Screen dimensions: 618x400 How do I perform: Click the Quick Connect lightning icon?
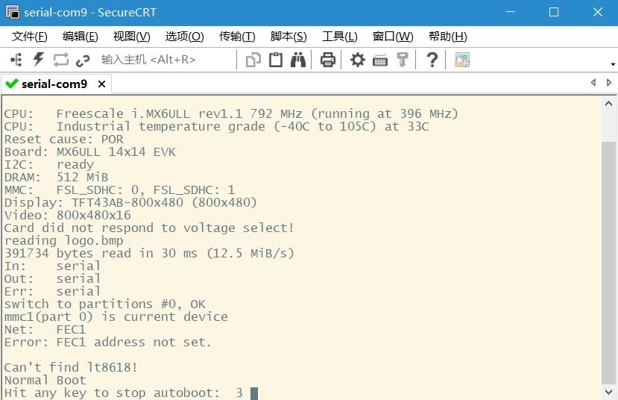click(x=38, y=60)
